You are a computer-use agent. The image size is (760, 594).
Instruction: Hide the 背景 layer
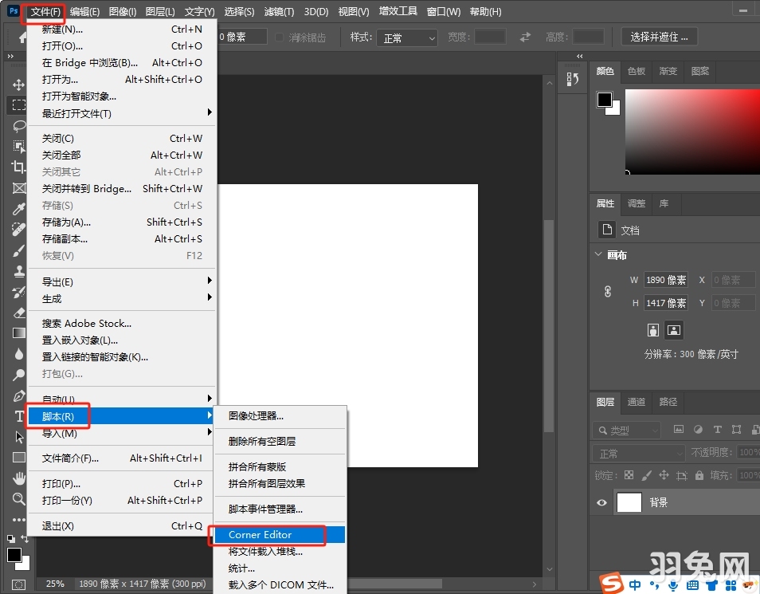pyautogui.click(x=601, y=502)
